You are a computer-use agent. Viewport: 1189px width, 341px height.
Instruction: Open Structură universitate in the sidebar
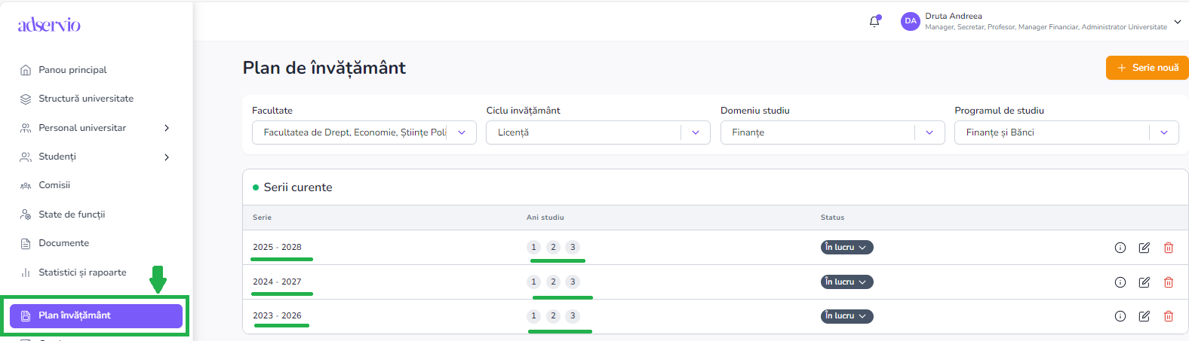coord(86,99)
